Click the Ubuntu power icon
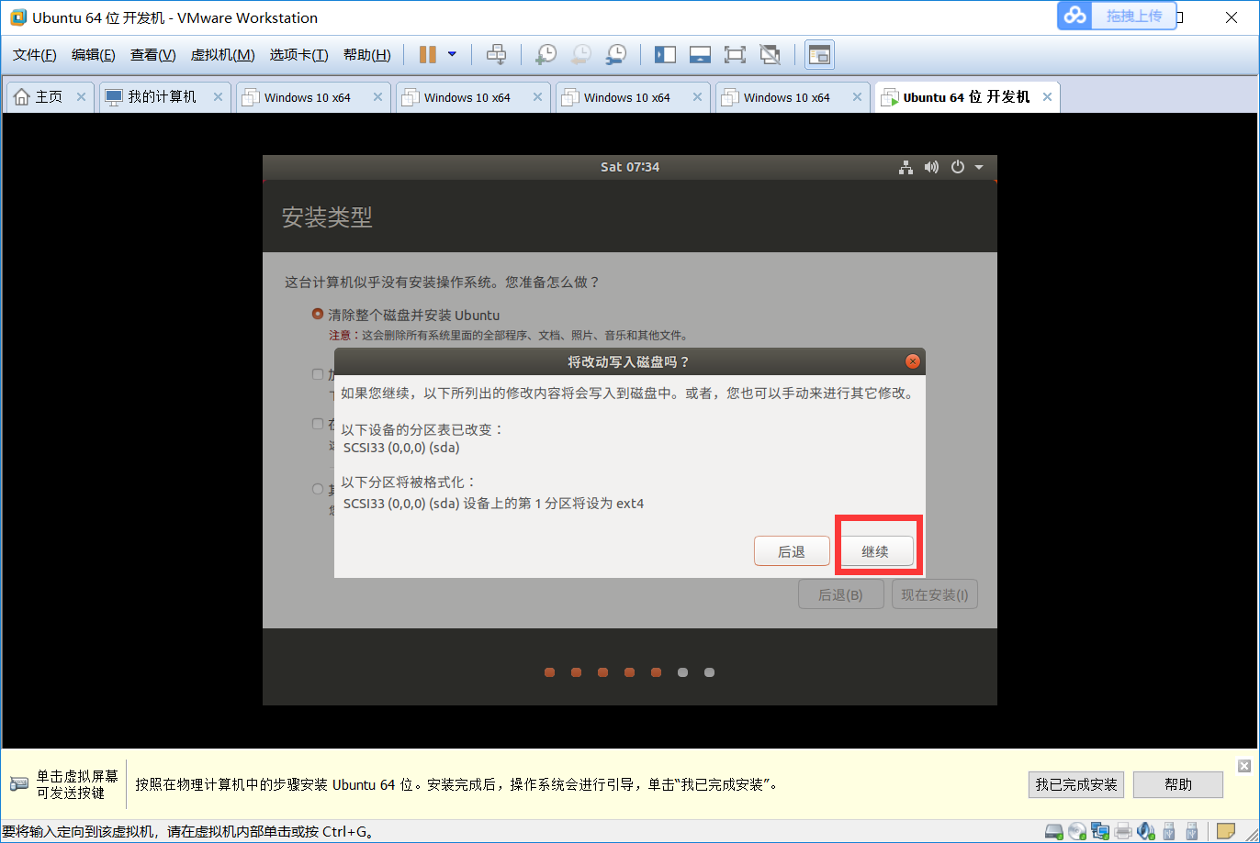This screenshot has height=843, width=1260. coord(958,167)
